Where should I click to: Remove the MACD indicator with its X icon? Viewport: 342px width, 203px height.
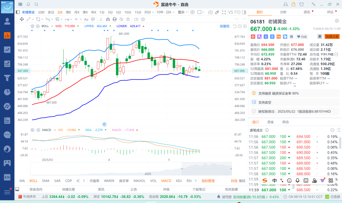[38, 130]
